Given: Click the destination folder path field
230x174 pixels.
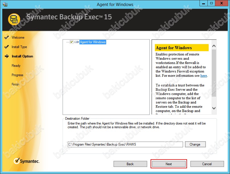Looking at the screenshot, I should [125, 144].
